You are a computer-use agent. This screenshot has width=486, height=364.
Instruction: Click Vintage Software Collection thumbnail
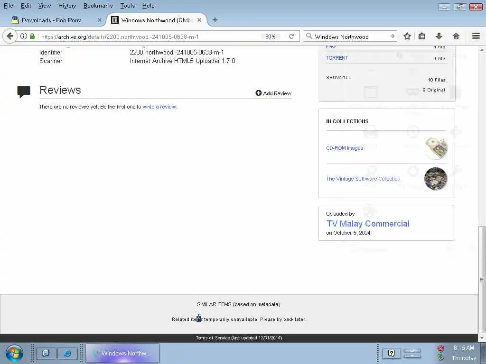pos(436,179)
